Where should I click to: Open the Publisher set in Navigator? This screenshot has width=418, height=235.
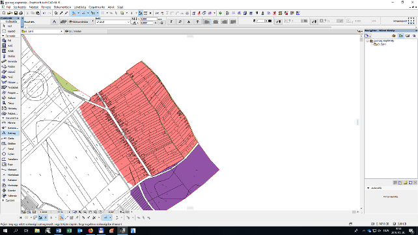pyautogui.click(x=414, y=36)
